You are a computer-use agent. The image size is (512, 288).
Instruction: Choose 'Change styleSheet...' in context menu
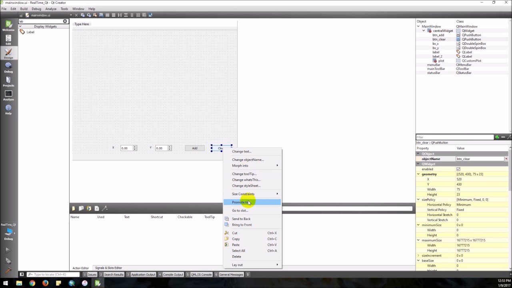coord(246,186)
